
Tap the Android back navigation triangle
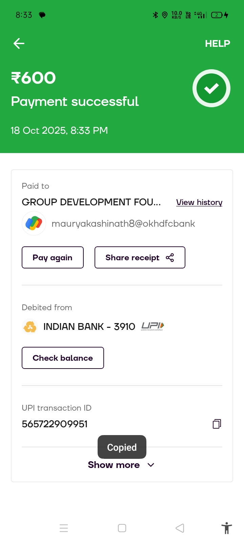180,528
